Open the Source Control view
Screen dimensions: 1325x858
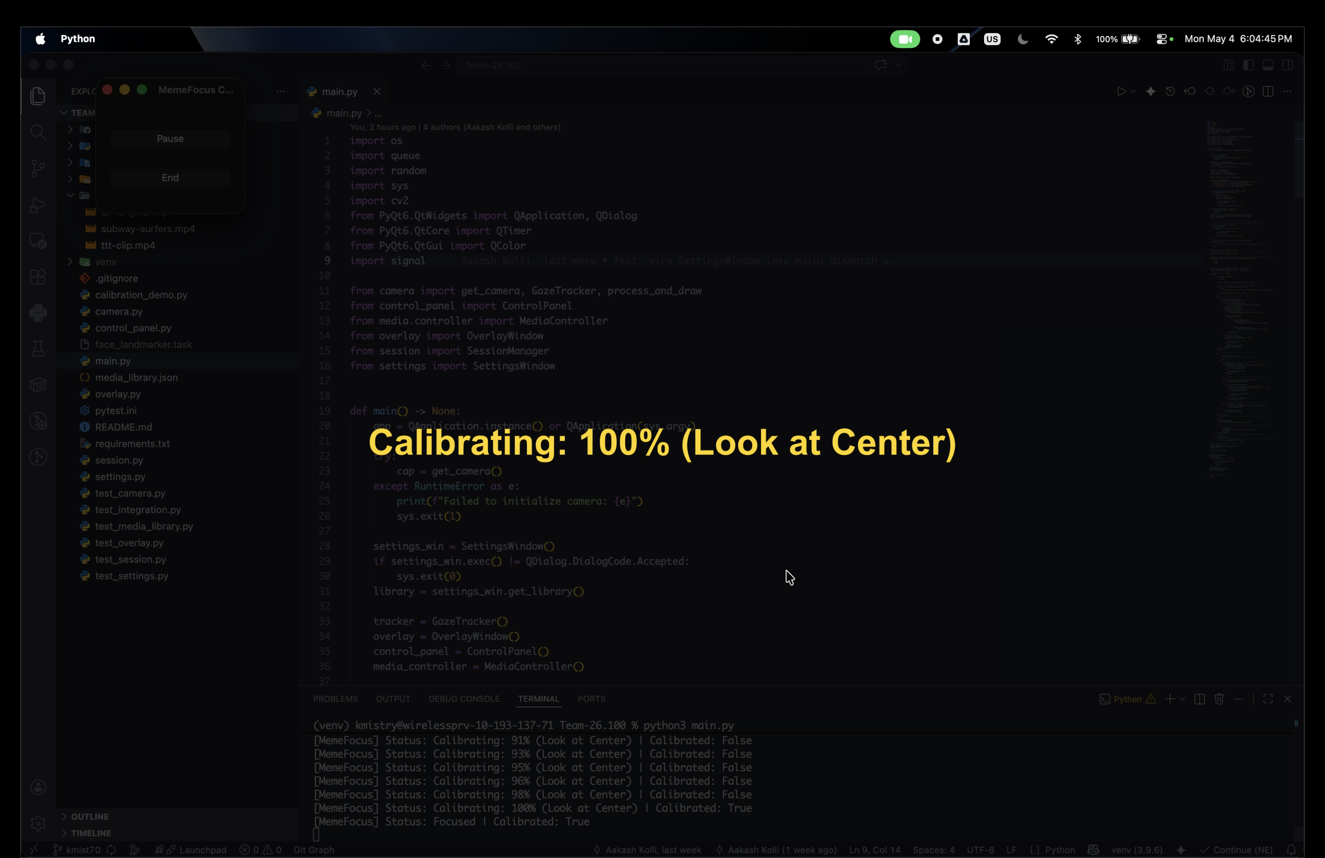(38, 168)
